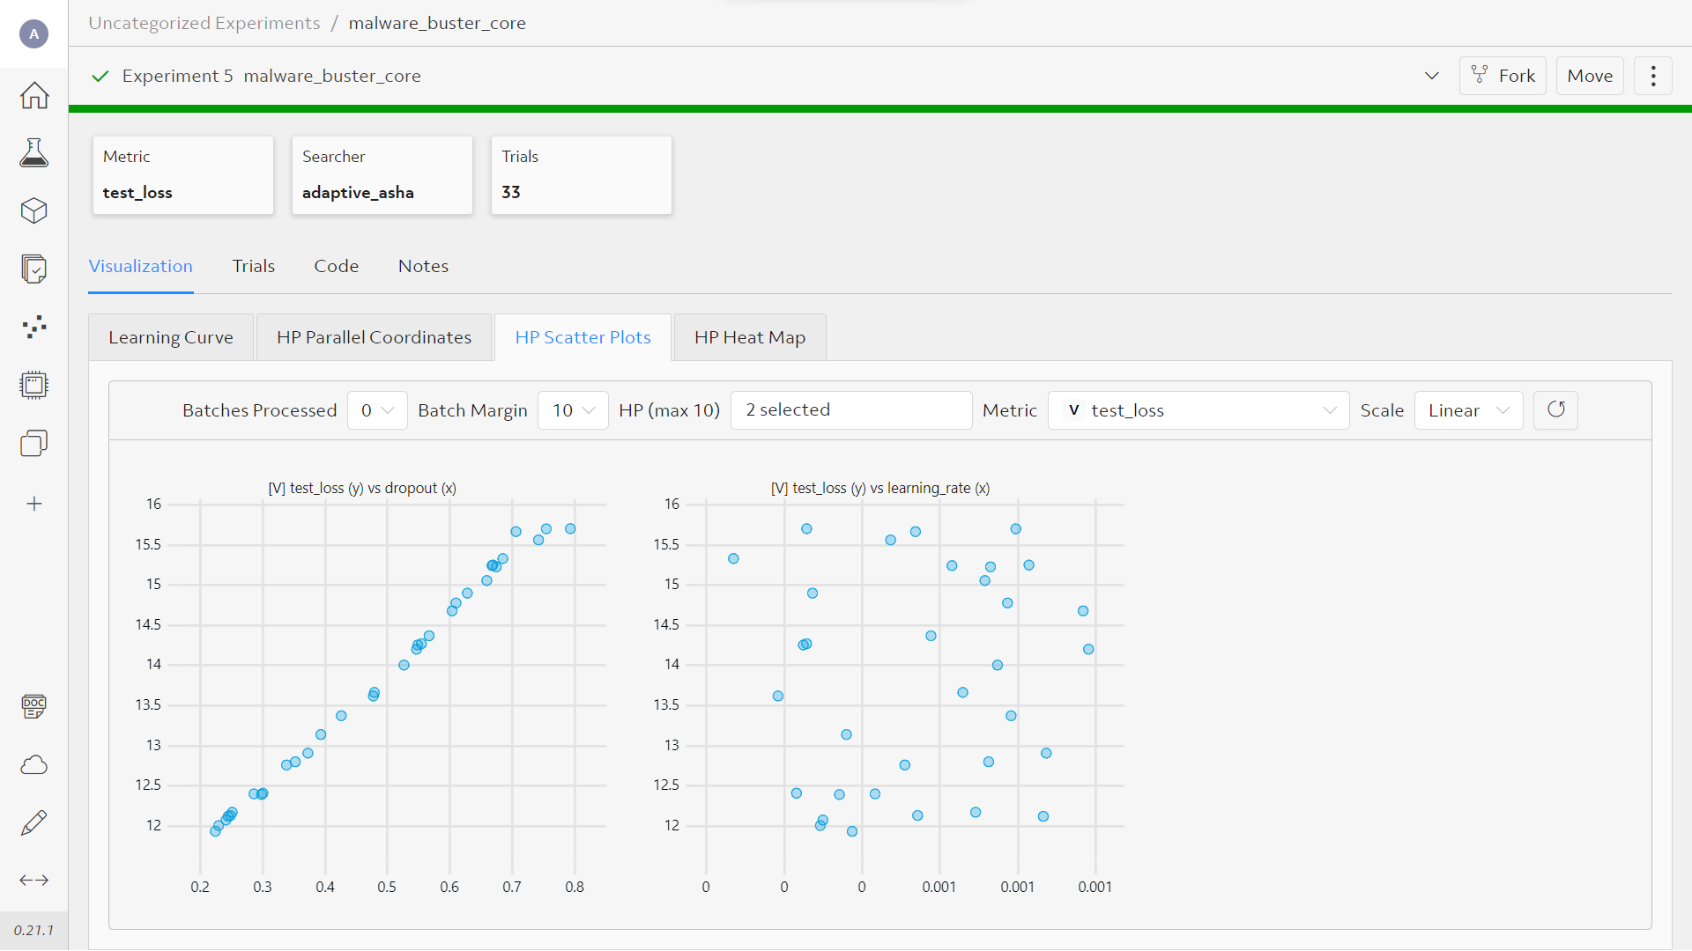The height and width of the screenshot is (951, 1692).
Task: Send feedback using the pencil icon
Action: [33, 822]
